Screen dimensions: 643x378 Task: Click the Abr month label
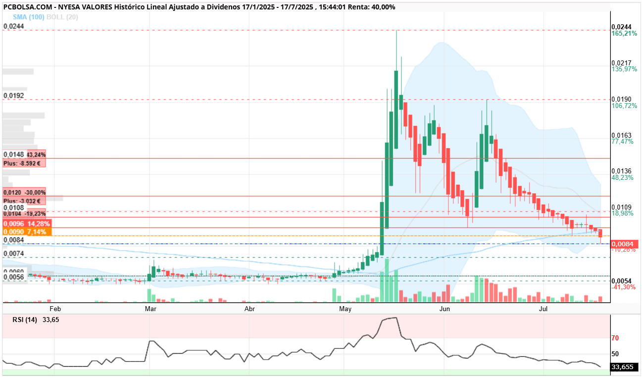pos(250,309)
